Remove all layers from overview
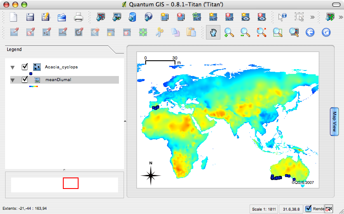Screen dimensions: 344x214 [229, 17]
